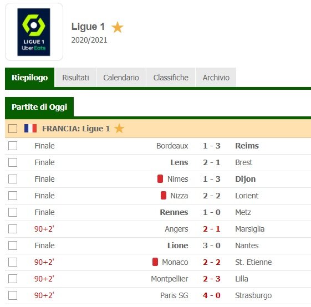Screen dimensions: 311x307
Task: Click the Montpellier 2 - 3 live score
Action: click(211, 279)
